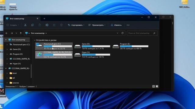Expand the efi folder node
This screenshot has height=109, width=195.
[7, 78]
